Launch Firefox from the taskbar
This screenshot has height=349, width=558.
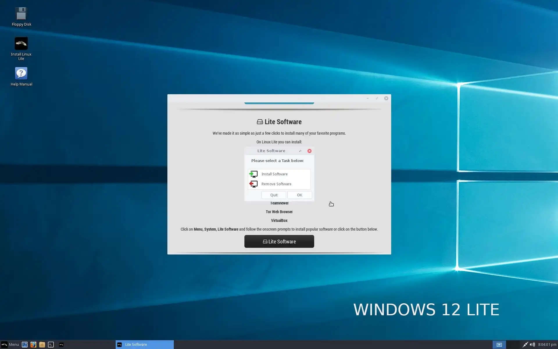33,344
